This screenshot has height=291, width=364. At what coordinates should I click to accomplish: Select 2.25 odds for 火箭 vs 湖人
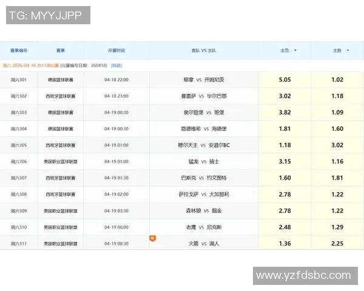coord(337,244)
